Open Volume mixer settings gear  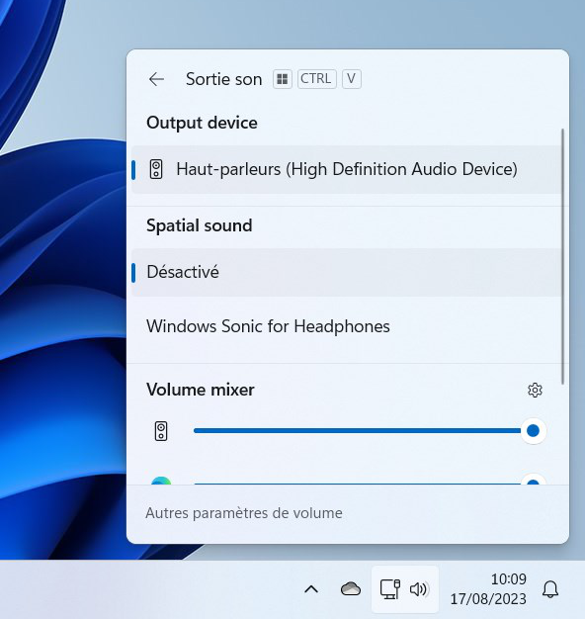pyautogui.click(x=535, y=390)
